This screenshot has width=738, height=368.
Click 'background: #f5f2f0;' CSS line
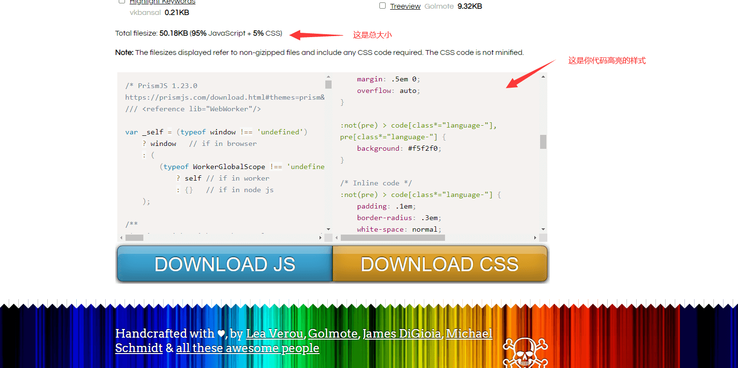pyautogui.click(x=400, y=148)
